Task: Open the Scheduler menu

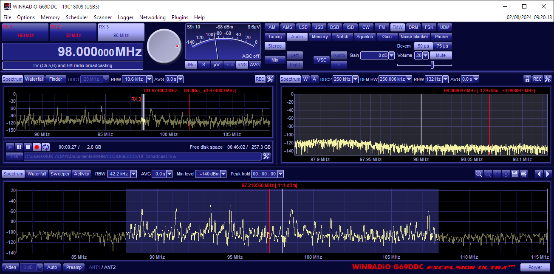Action: pyautogui.click(x=77, y=17)
